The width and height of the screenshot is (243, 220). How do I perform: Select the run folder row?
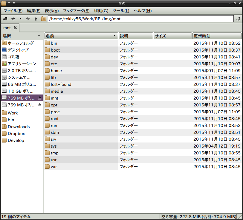click(x=143, y=126)
